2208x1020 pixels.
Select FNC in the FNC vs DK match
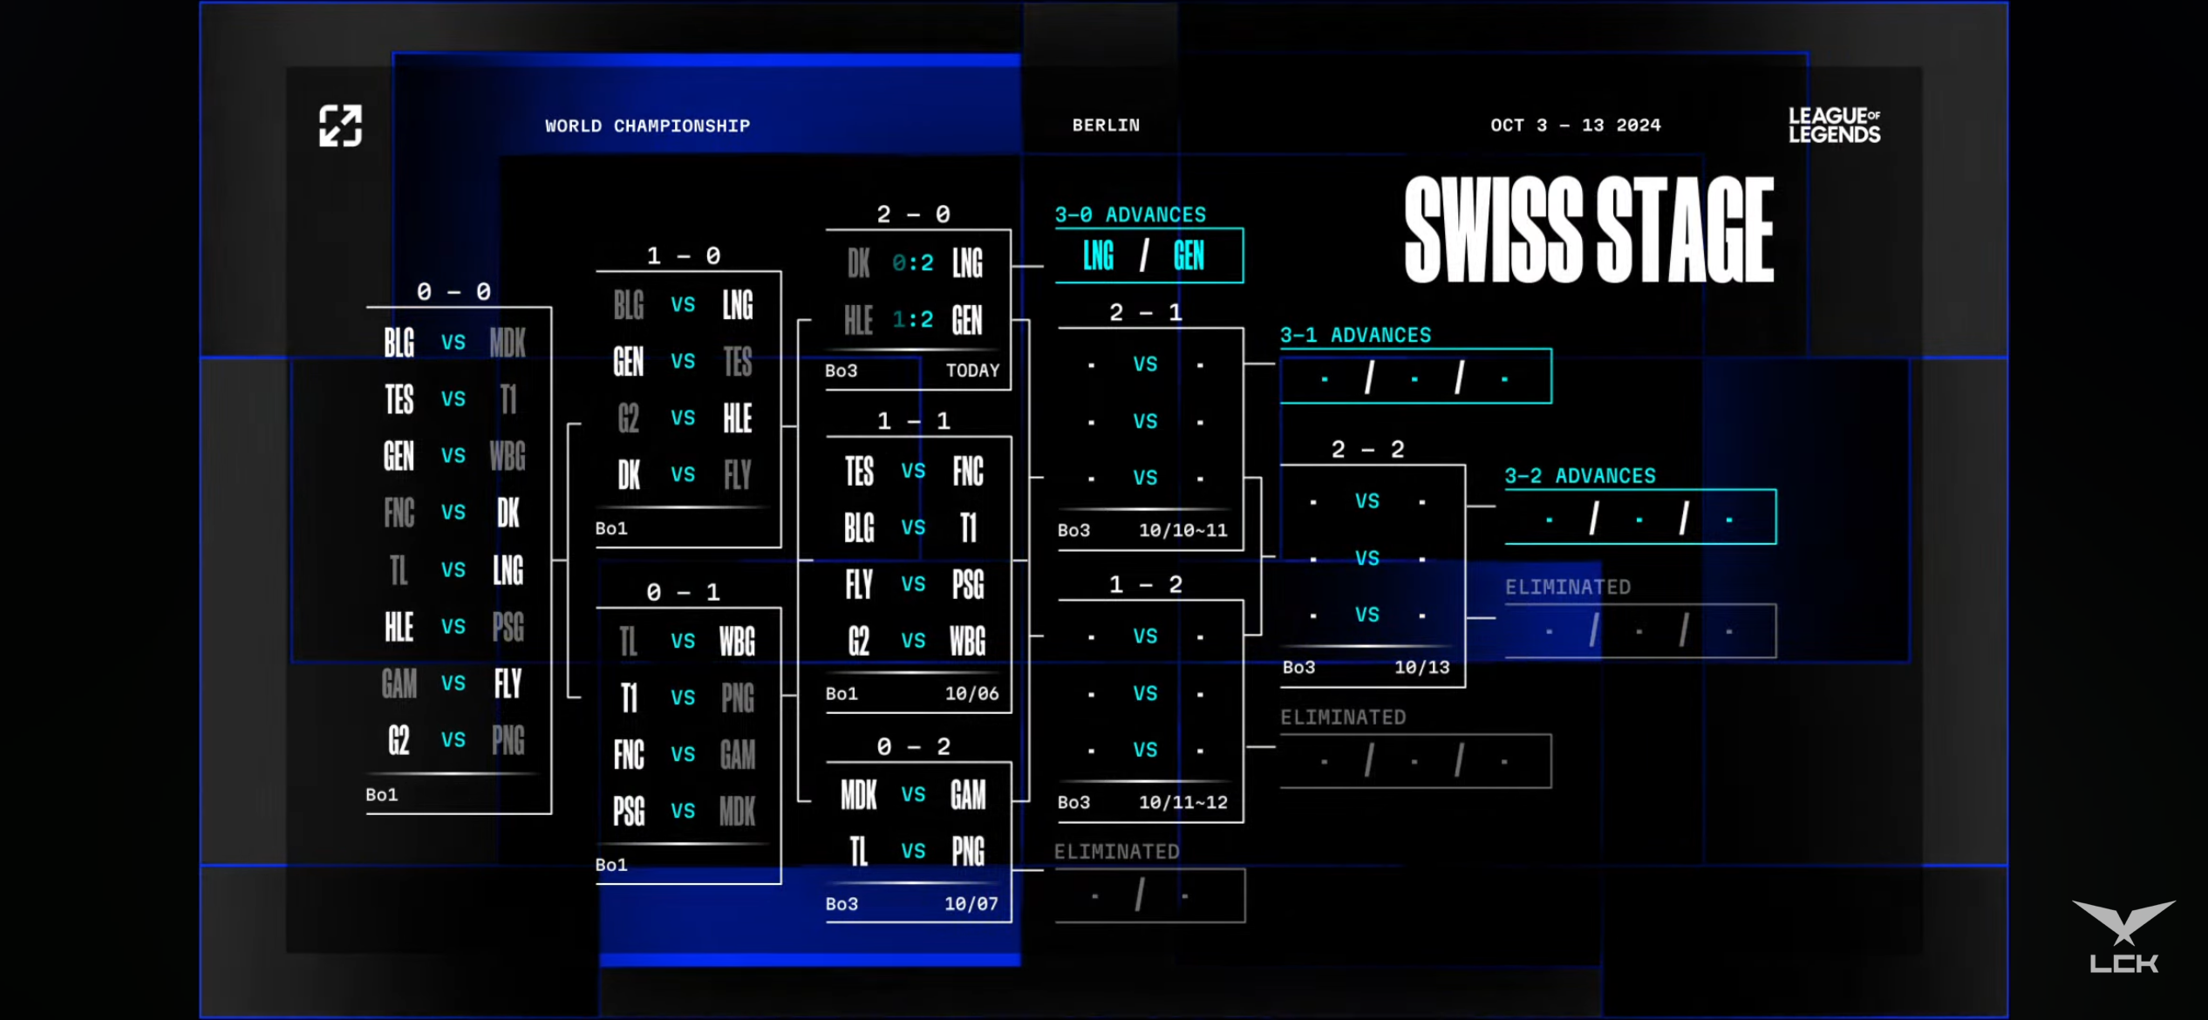(399, 513)
